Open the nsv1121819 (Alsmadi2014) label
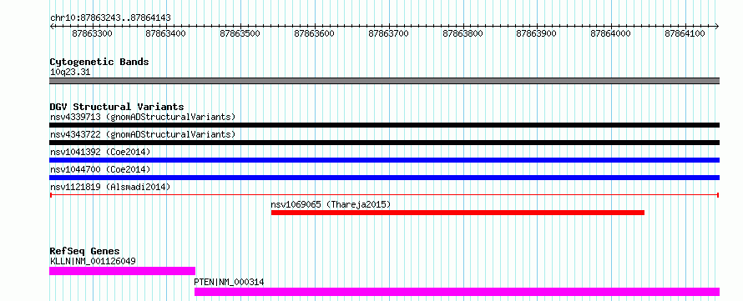The height and width of the screenshot is (301, 743). (110, 187)
